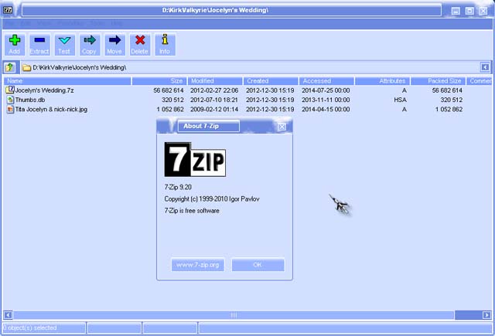Open the Tools menu
Viewport: 495px width, 336px height.
(97, 23)
